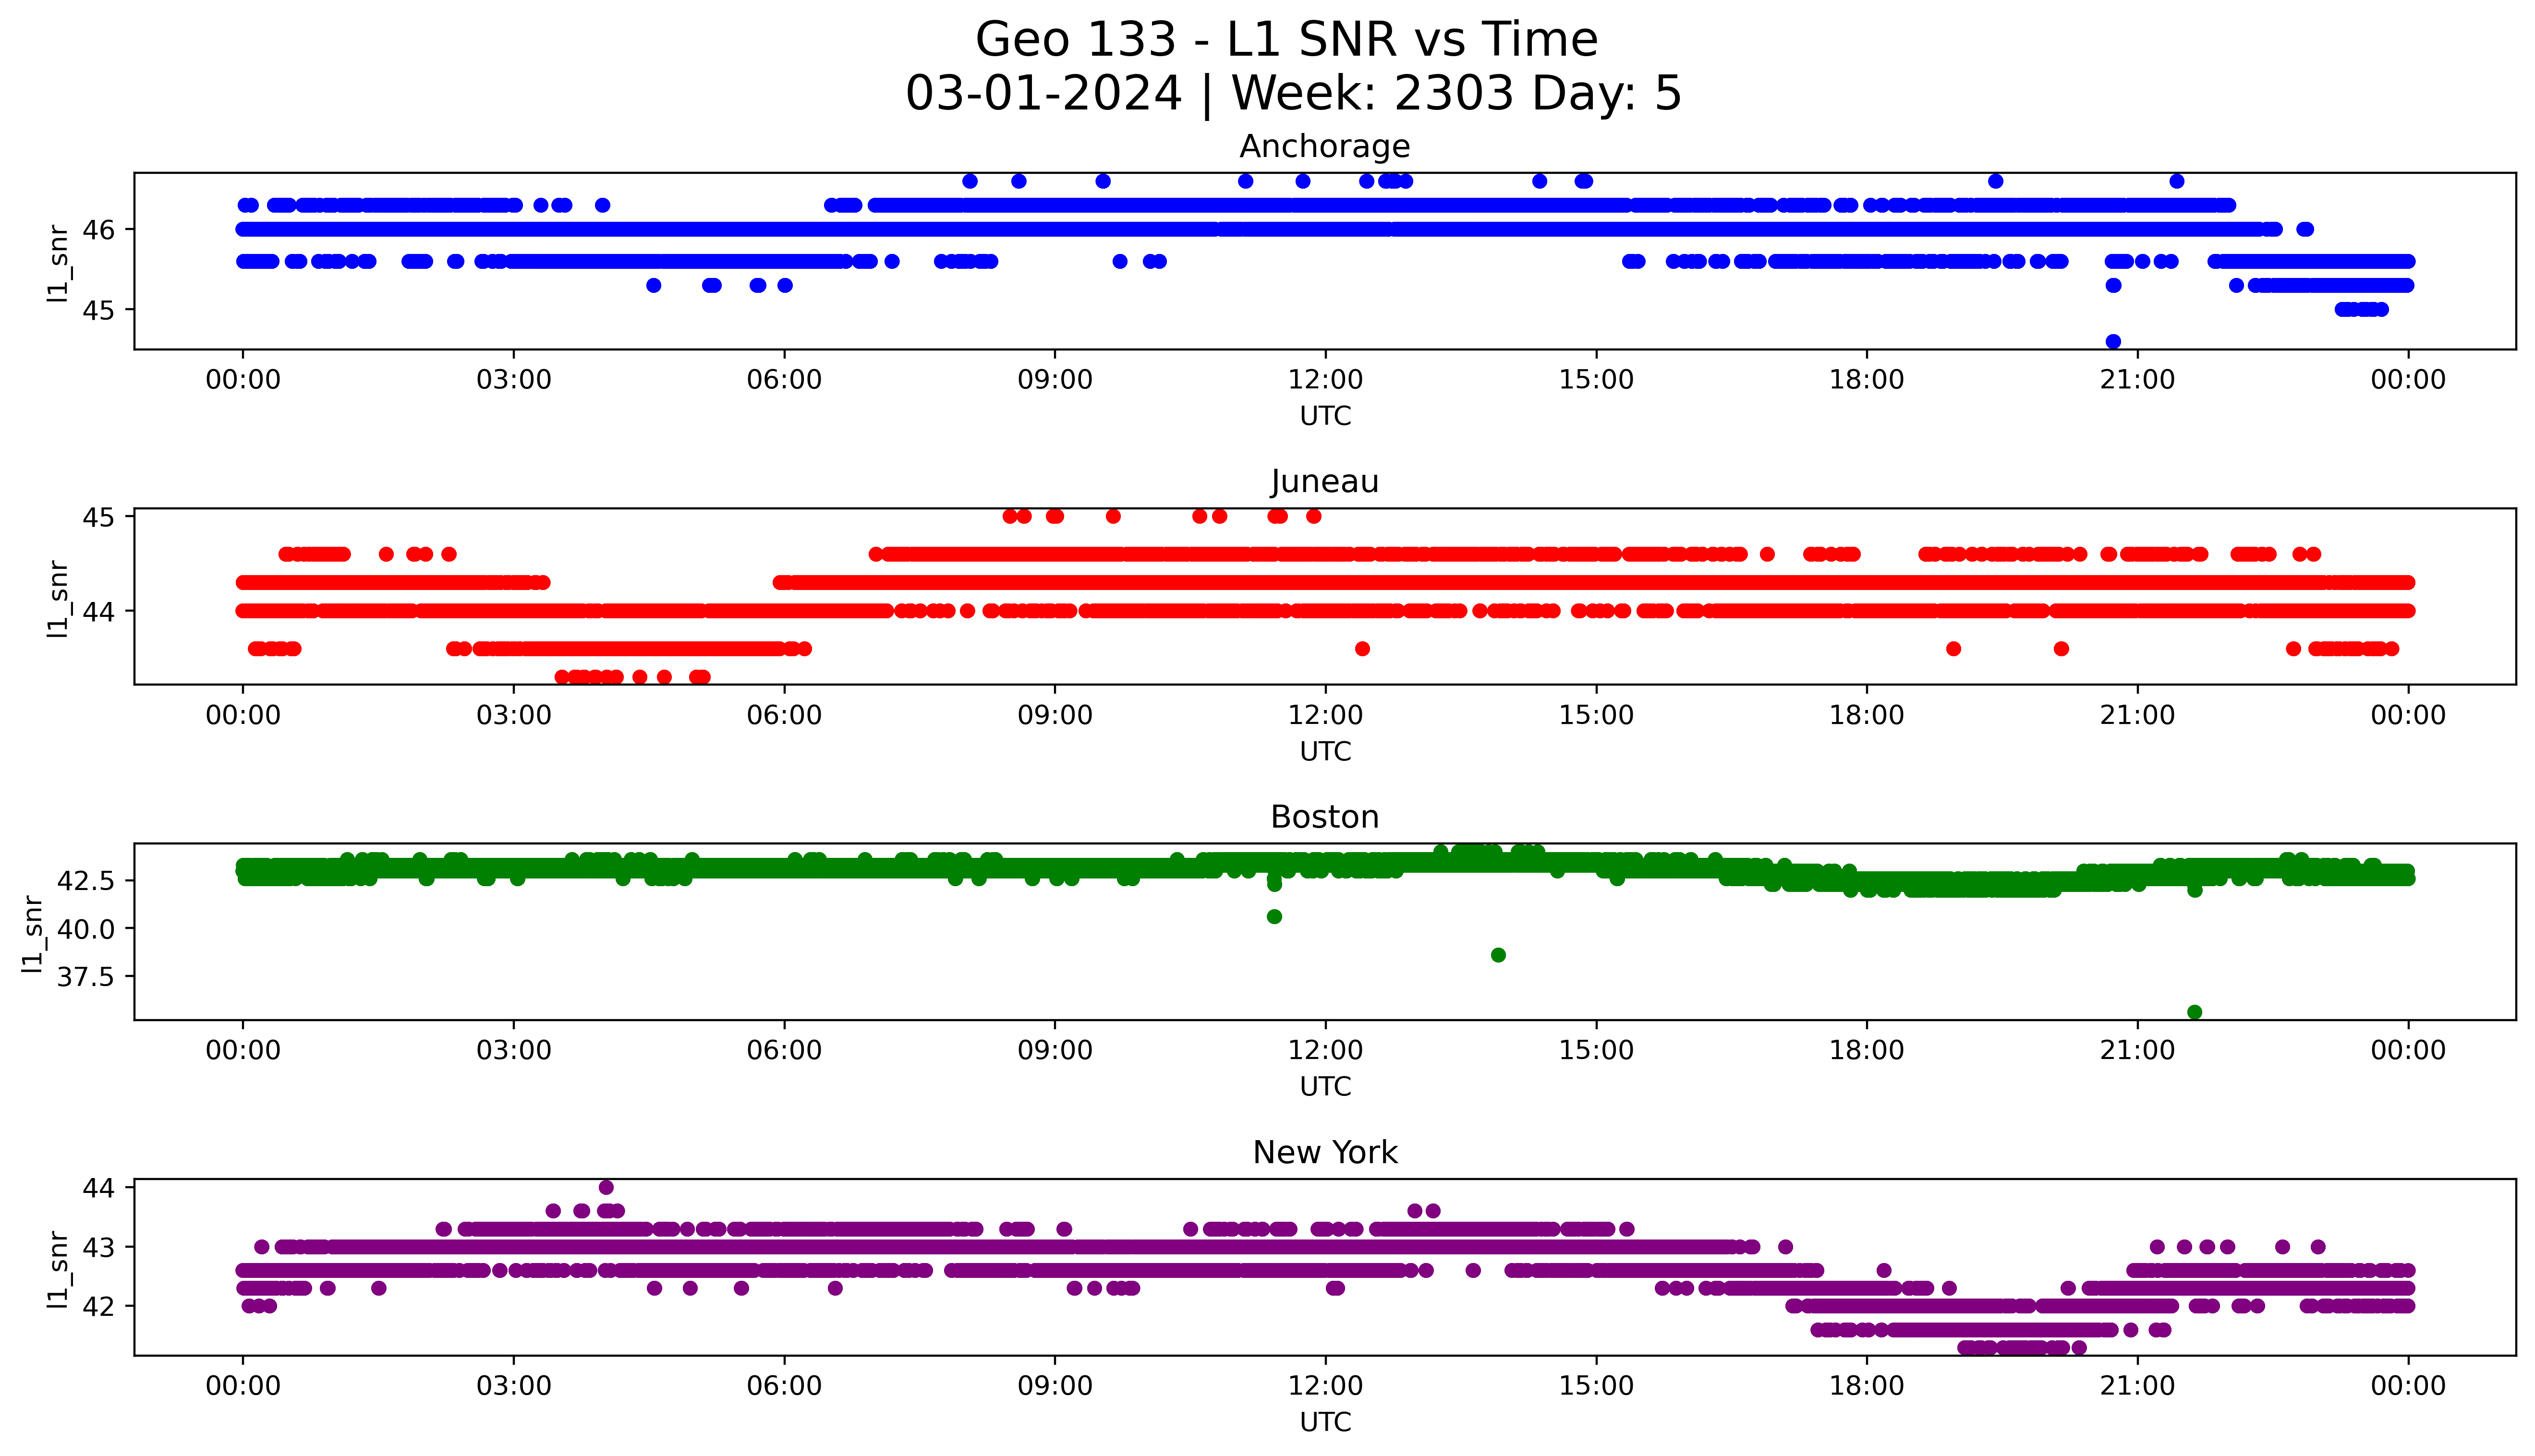
Task: Click the Boston green outlier point near 38.5
Action: tap(1498, 955)
